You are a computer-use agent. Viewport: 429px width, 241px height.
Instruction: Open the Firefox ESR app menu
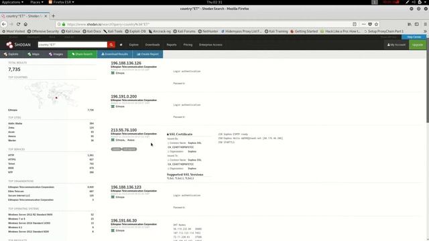click(x=61, y=2)
